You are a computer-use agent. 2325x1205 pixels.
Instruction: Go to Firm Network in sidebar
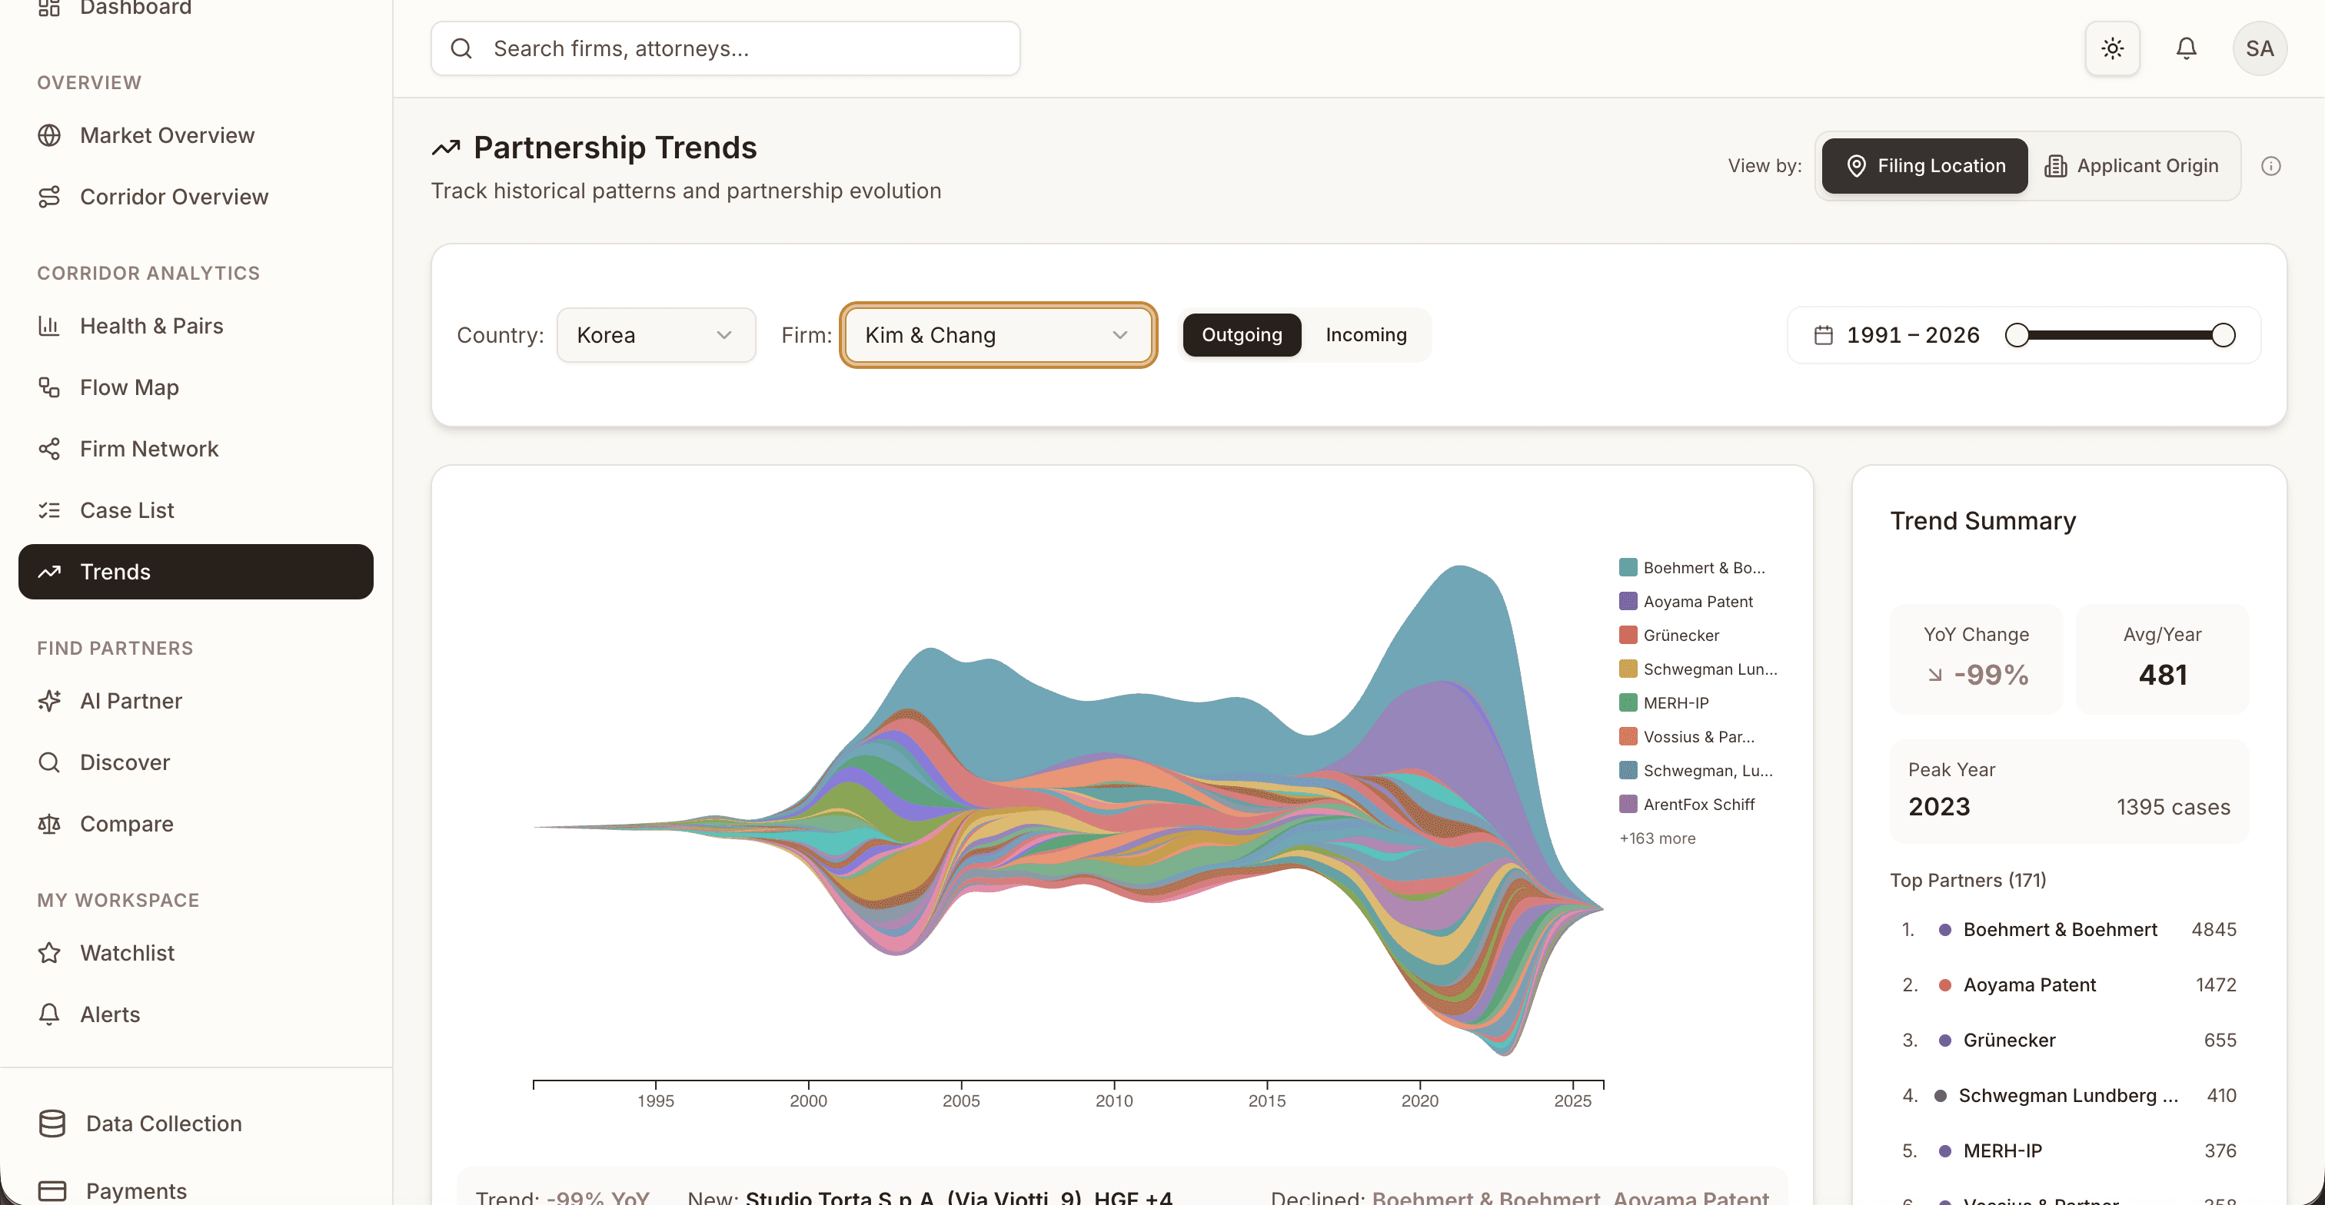point(149,449)
